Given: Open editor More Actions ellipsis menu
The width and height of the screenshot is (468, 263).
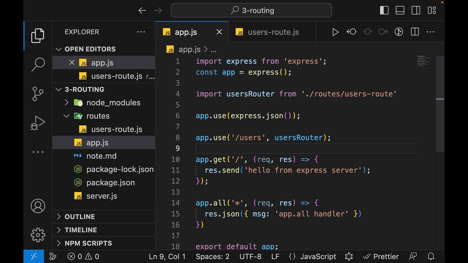Looking at the screenshot, I should 430,32.
